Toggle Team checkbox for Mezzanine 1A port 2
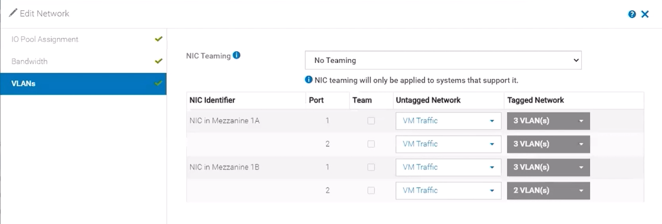Image resolution: width=662 pixels, height=224 pixels. tap(371, 144)
